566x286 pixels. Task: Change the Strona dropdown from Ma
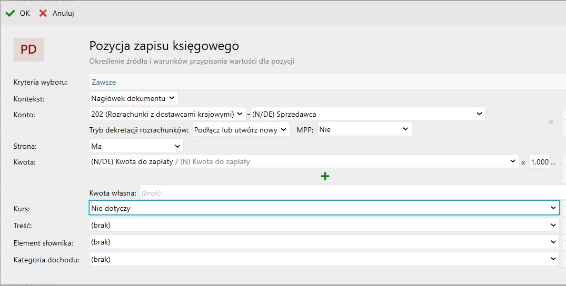pyautogui.click(x=136, y=147)
